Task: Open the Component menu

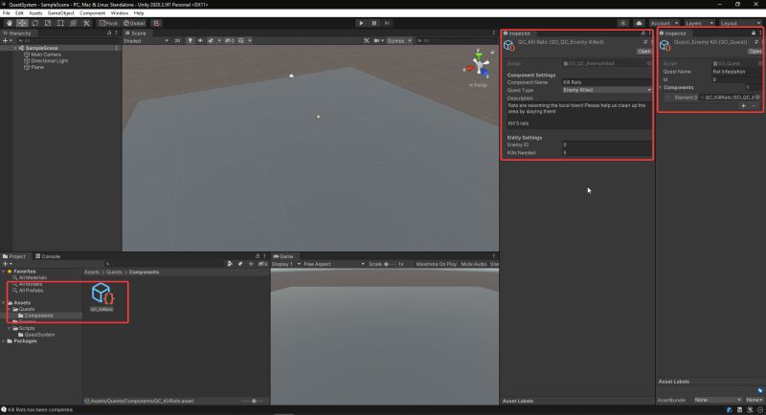Action: (x=92, y=13)
